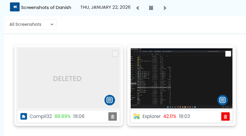Open details icon on the Explorer screenshot
246x136 pixels.
tap(222, 100)
